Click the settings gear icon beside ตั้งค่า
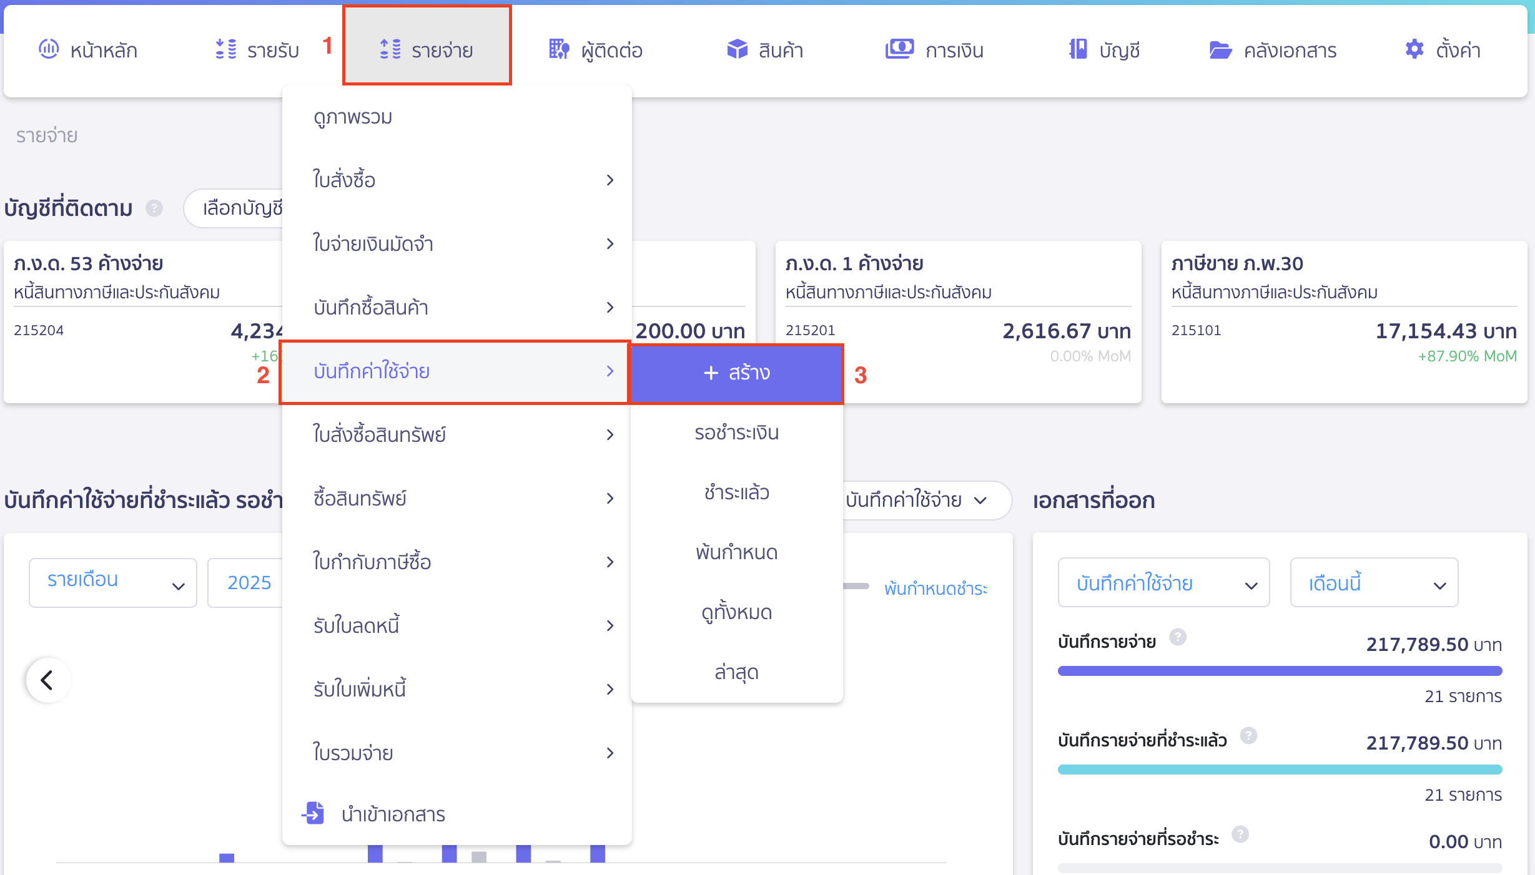The height and width of the screenshot is (875, 1535). pyautogui.click(x=1414, y=49)
